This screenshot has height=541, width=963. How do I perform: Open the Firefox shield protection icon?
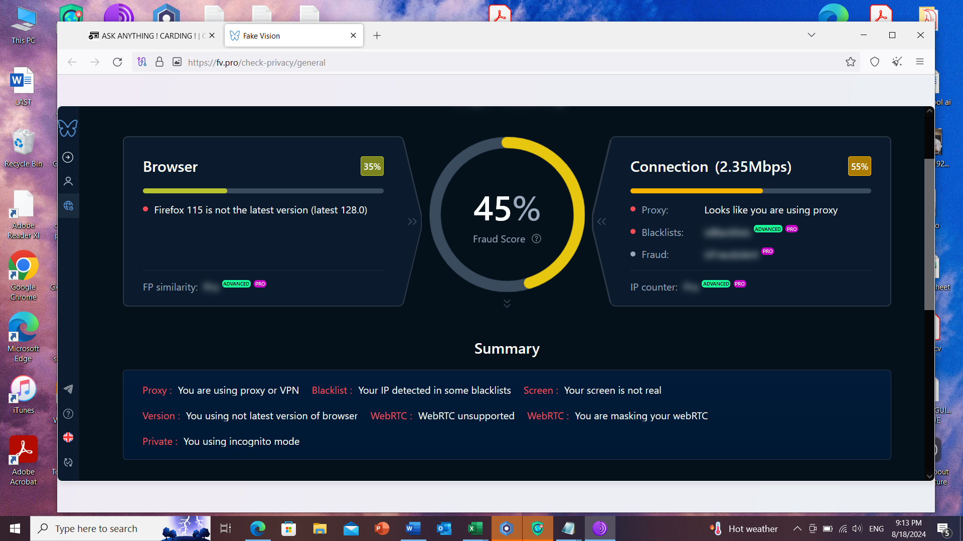(x=874, y=62)
